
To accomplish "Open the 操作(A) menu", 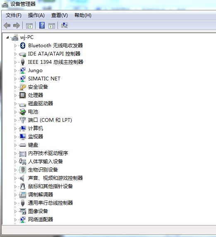I will pos(36,15).
